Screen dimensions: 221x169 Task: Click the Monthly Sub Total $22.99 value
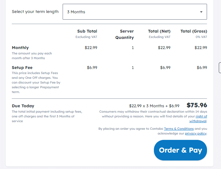point(91,48)
